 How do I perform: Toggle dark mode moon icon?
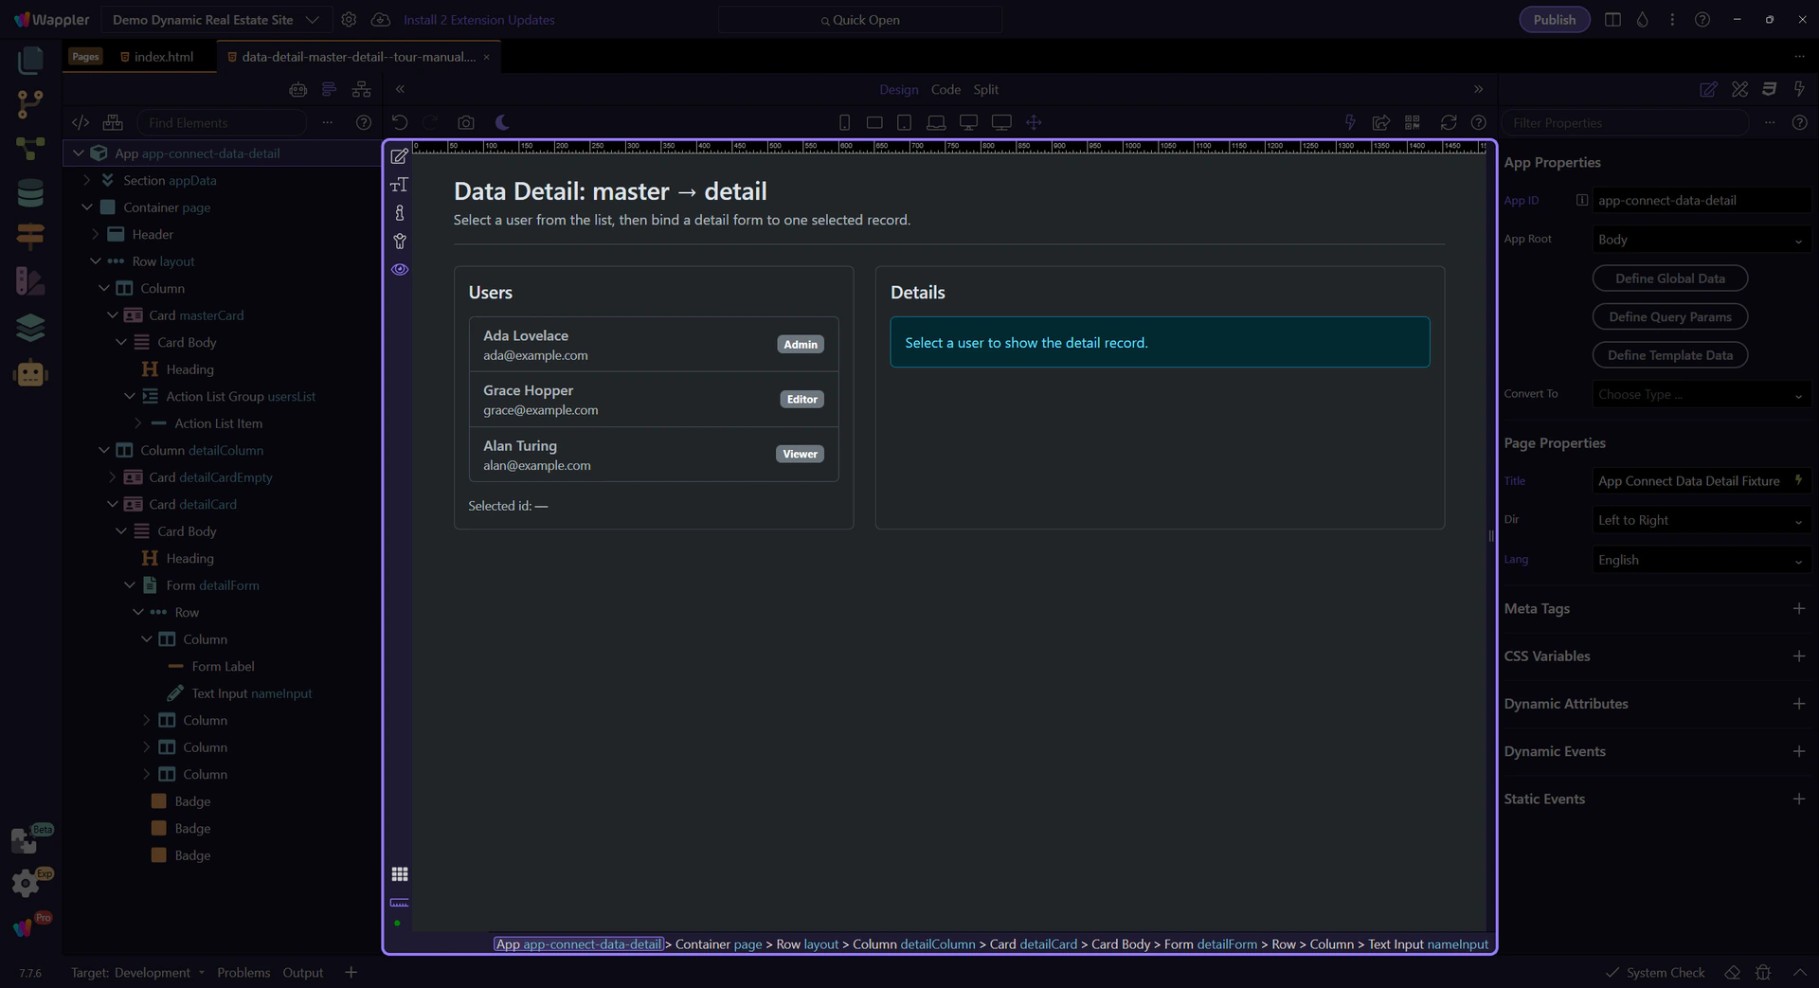coord(502,122)
